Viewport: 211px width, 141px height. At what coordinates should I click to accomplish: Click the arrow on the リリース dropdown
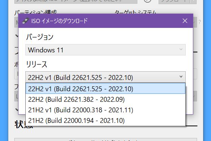click(x=181, y=77)
